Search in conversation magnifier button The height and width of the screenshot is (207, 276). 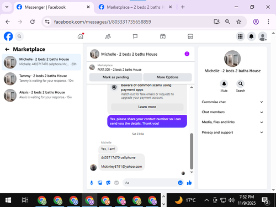tap(241, 84)
